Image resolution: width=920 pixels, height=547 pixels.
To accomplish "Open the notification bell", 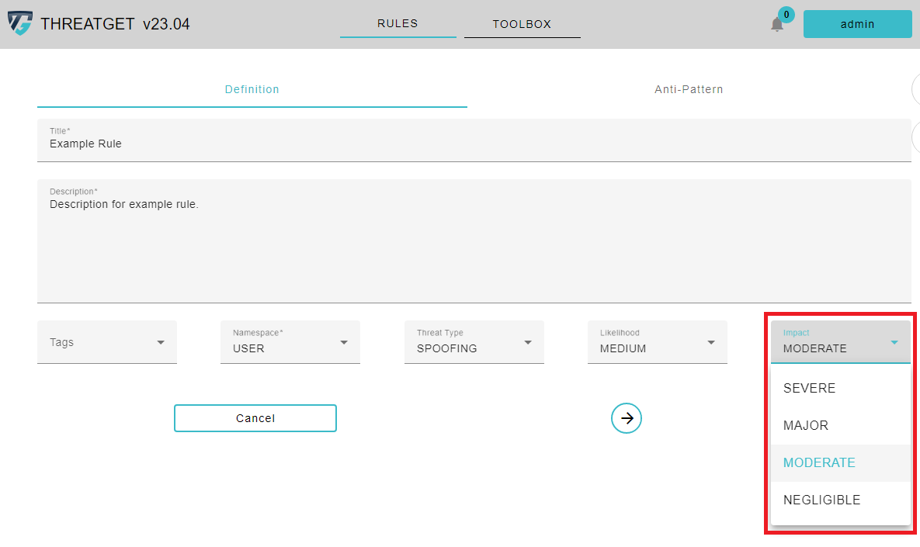I will [x=776, y=25].
